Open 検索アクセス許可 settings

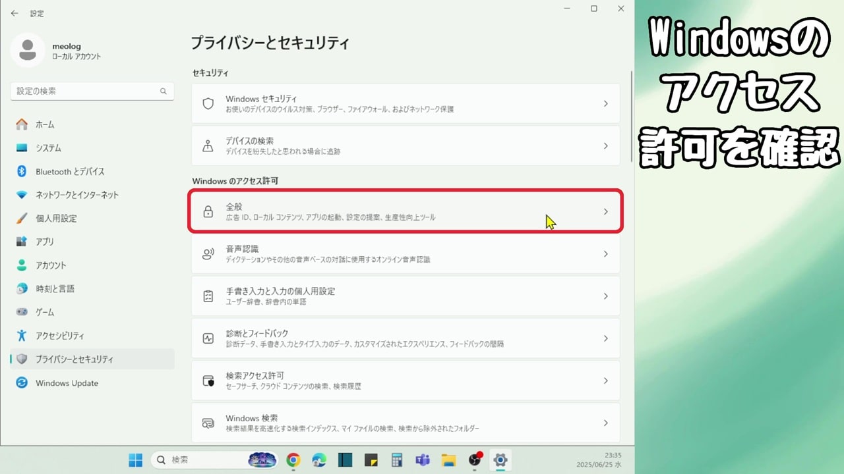(x=406, y=381)
